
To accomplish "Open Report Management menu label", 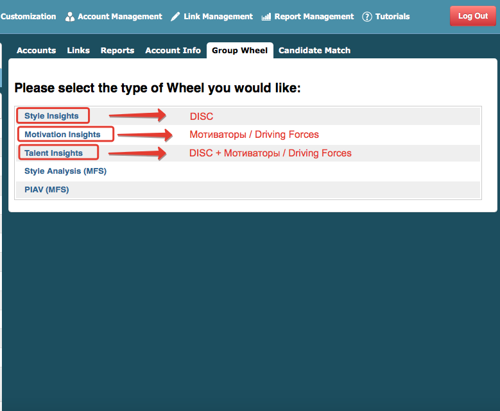I will pyautogui.click(x=314, y=17).
